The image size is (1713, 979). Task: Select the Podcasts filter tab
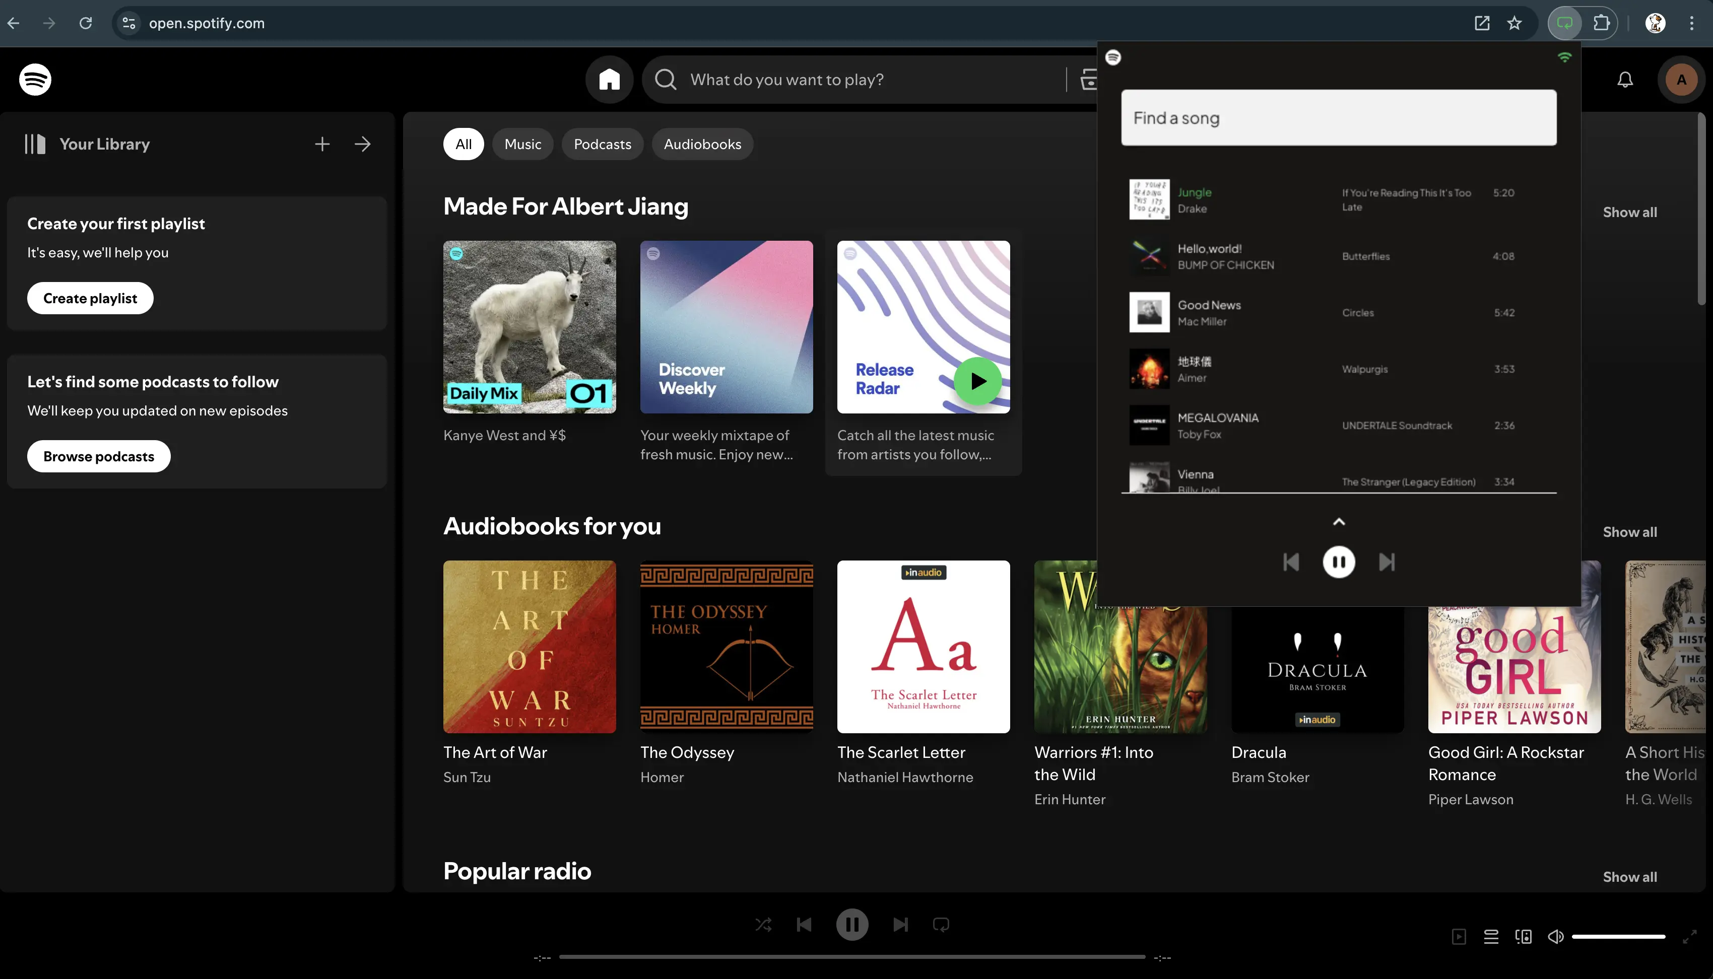(x=602, y=144)
